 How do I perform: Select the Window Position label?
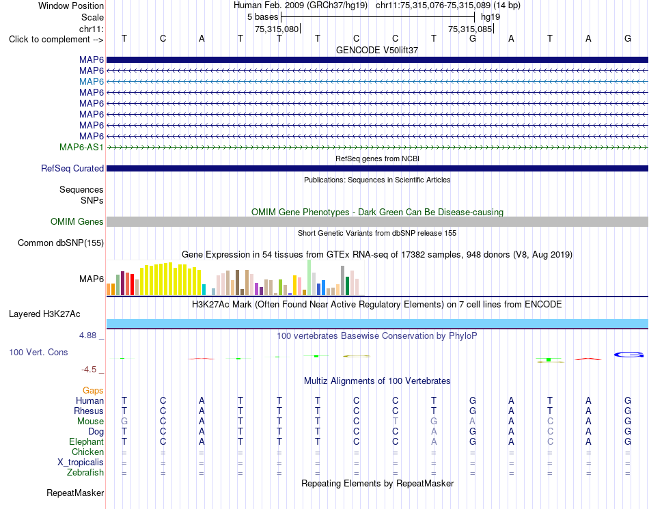pyautogui.click(x=71, y=5)
